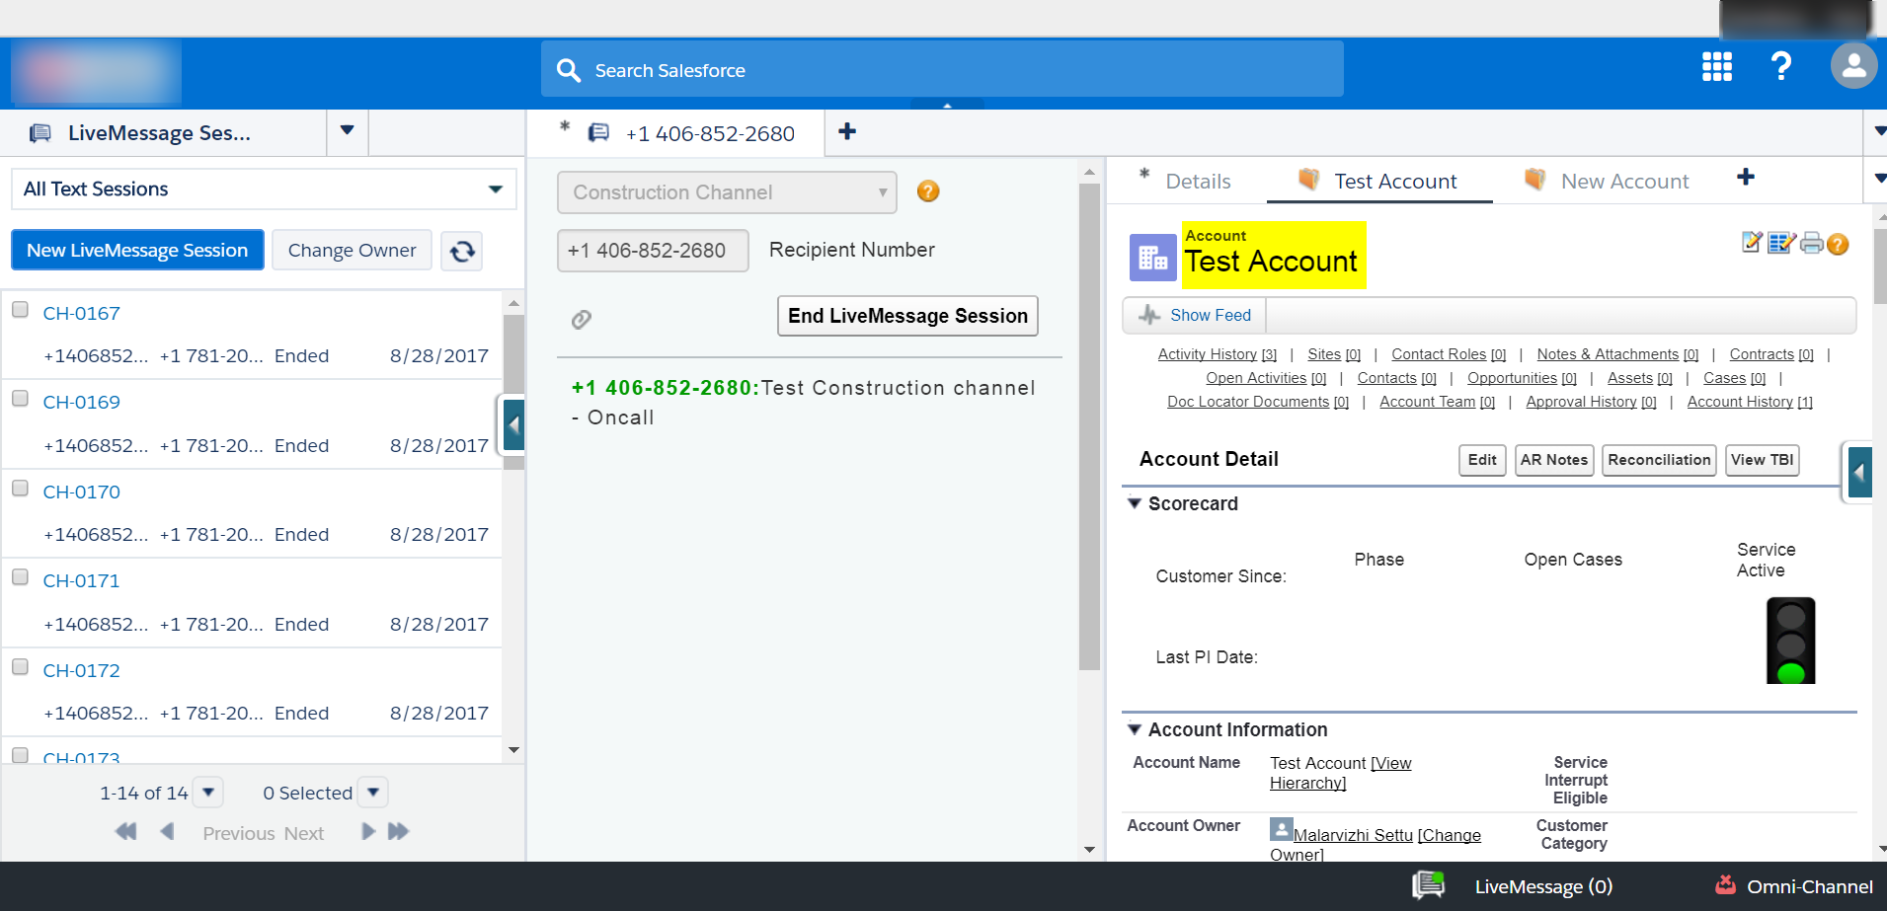
Task: Open LiveMessage Sessions navigation dropdown arrow
Action: [347, 131]
